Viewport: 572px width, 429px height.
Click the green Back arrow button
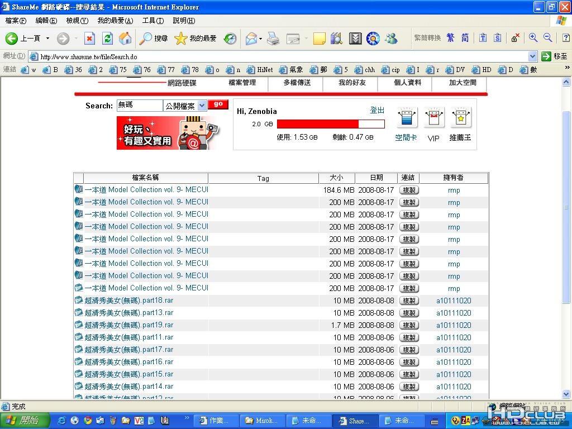[11, 39]
